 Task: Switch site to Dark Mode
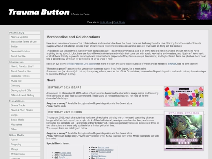coord(119,22)
